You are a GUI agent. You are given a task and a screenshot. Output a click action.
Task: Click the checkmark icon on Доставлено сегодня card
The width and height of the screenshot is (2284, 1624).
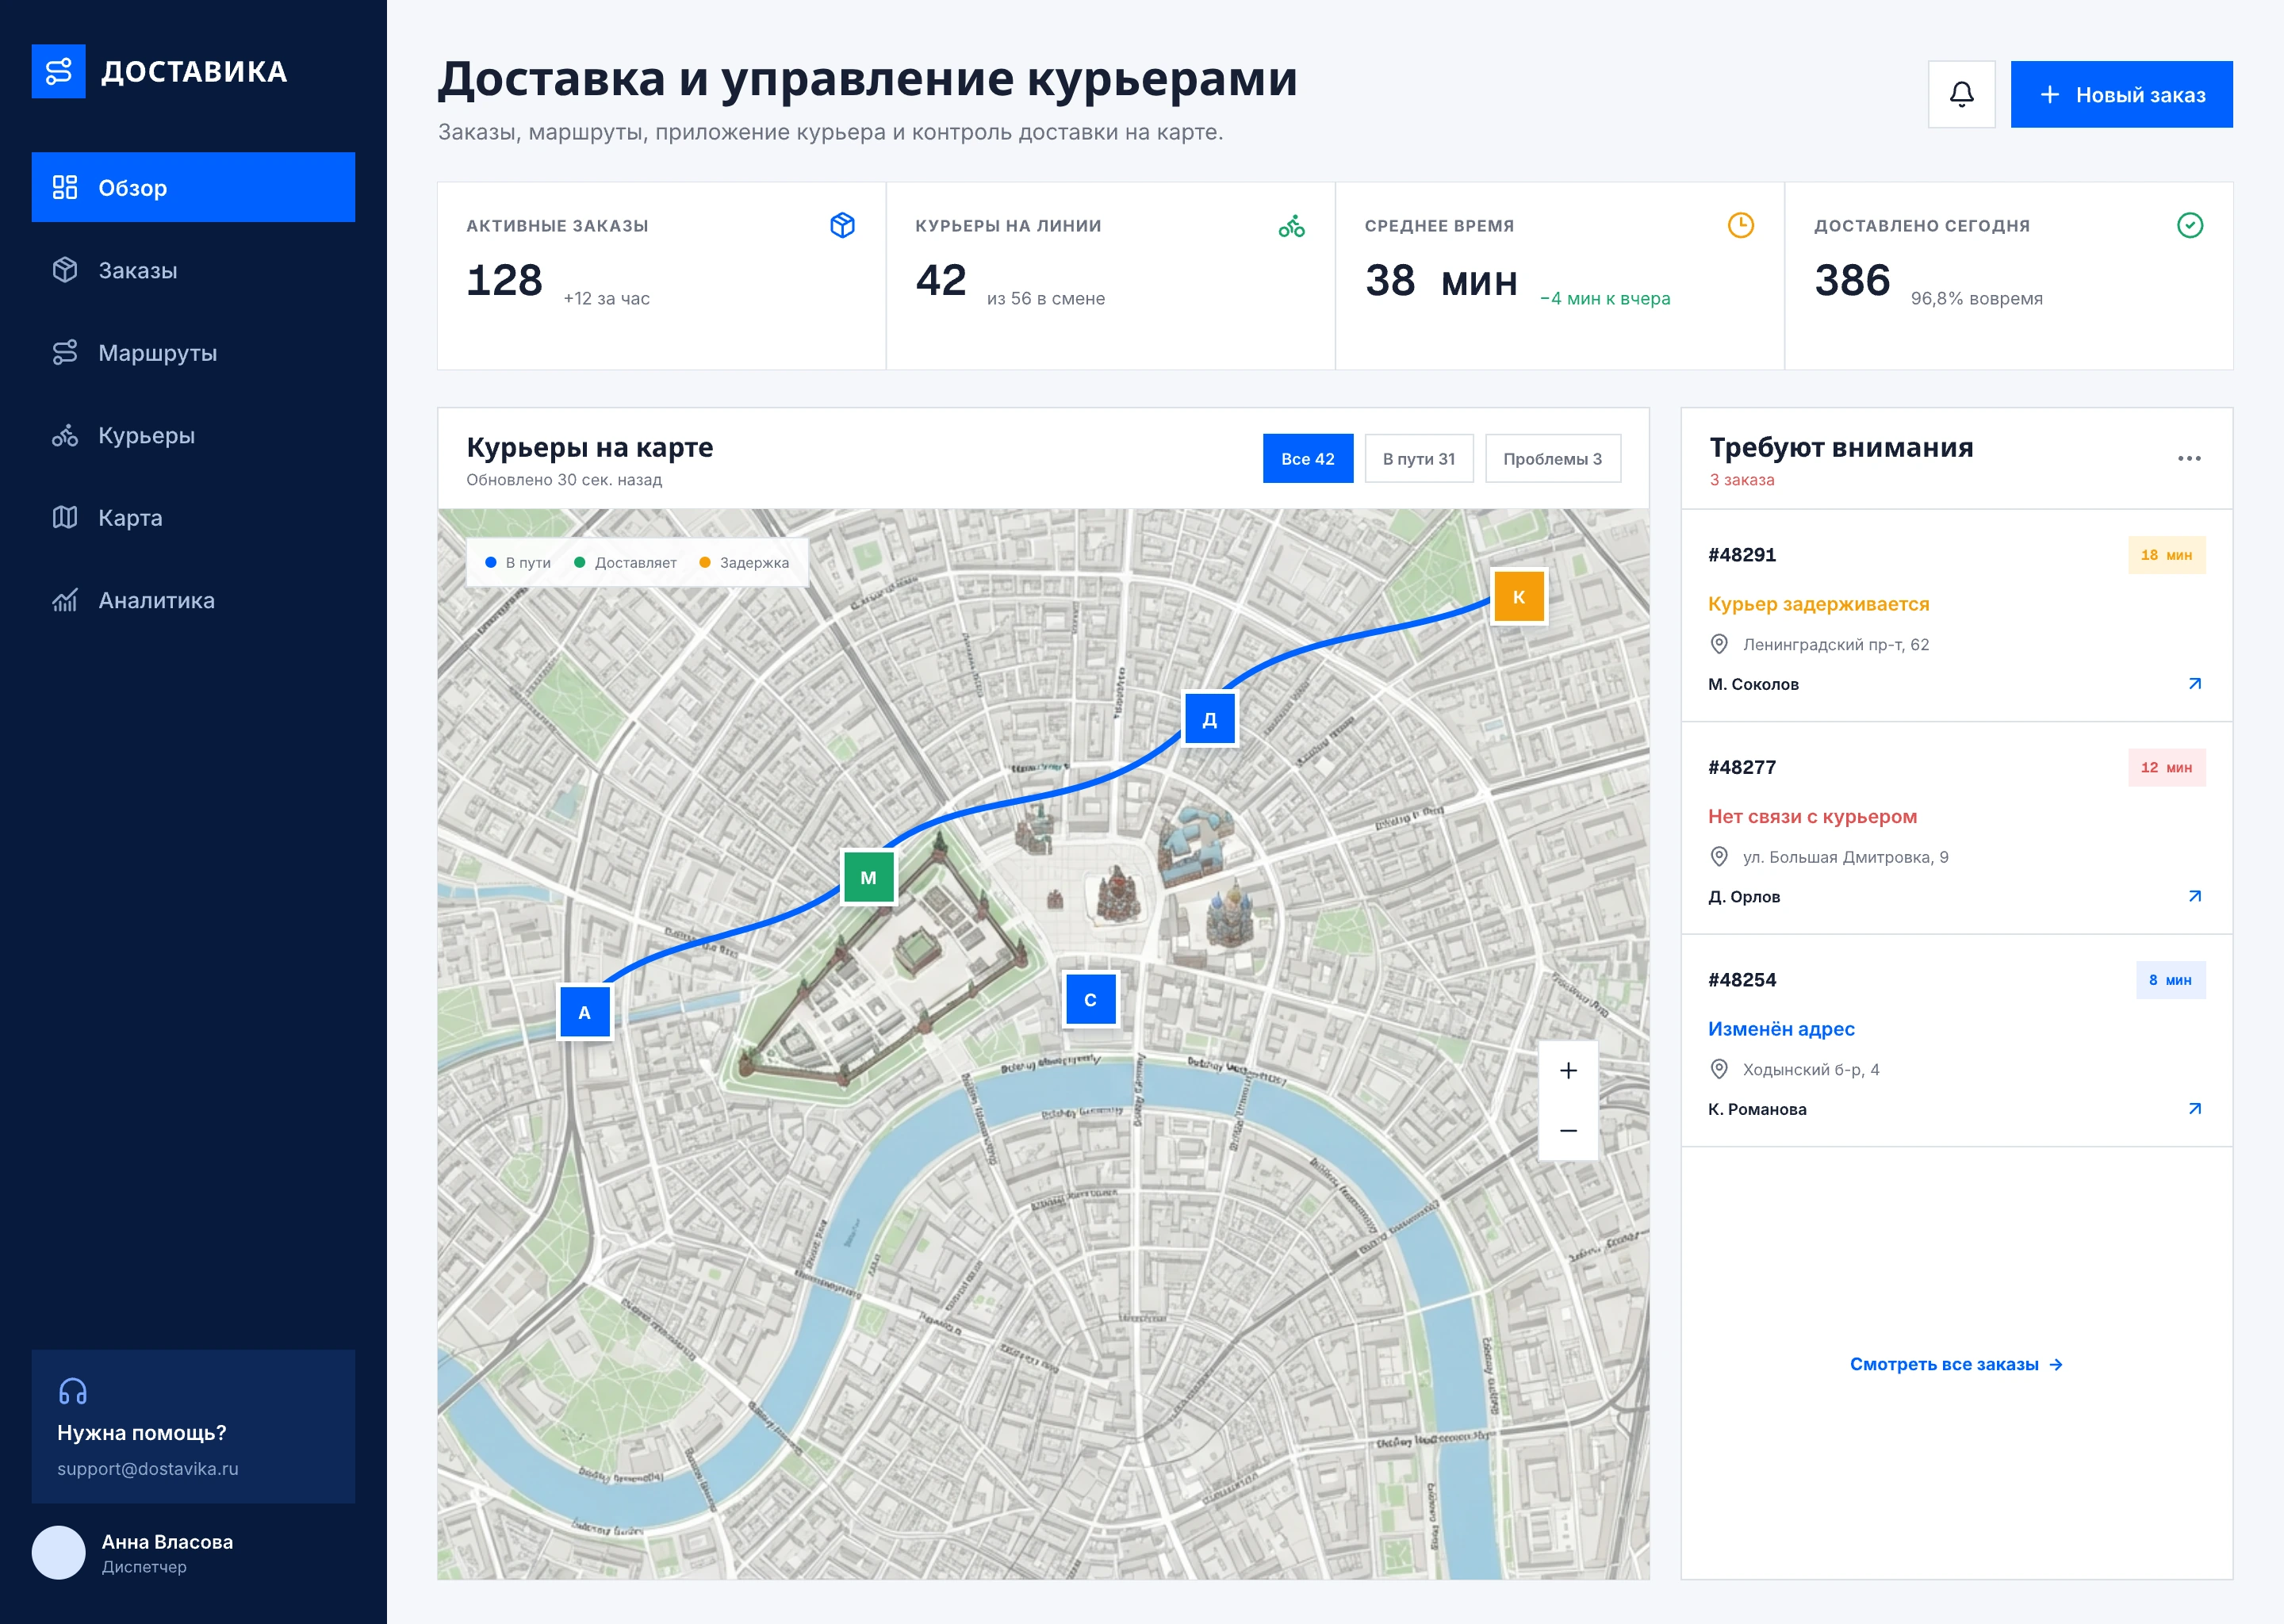point(2190,225)
